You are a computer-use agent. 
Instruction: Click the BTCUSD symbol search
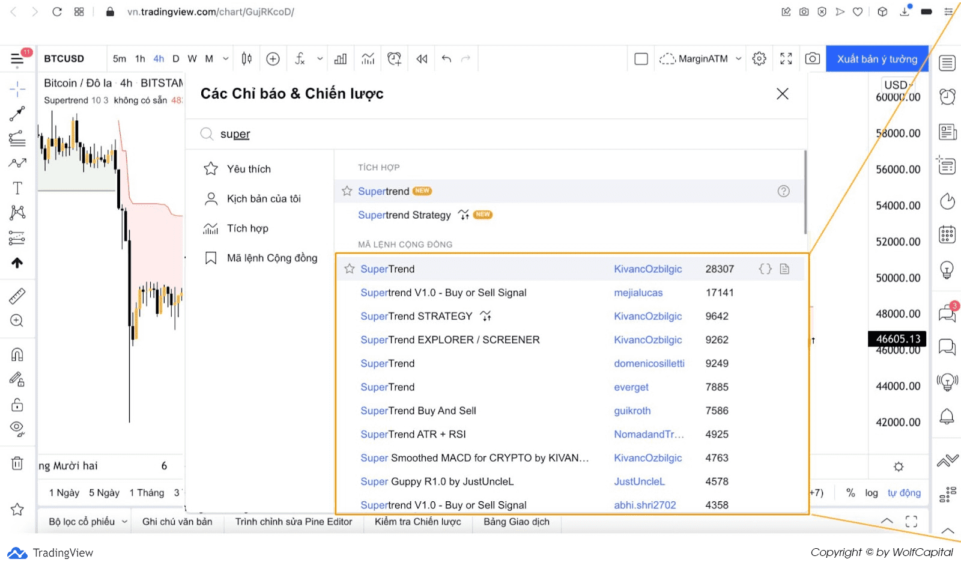point(64,58)
